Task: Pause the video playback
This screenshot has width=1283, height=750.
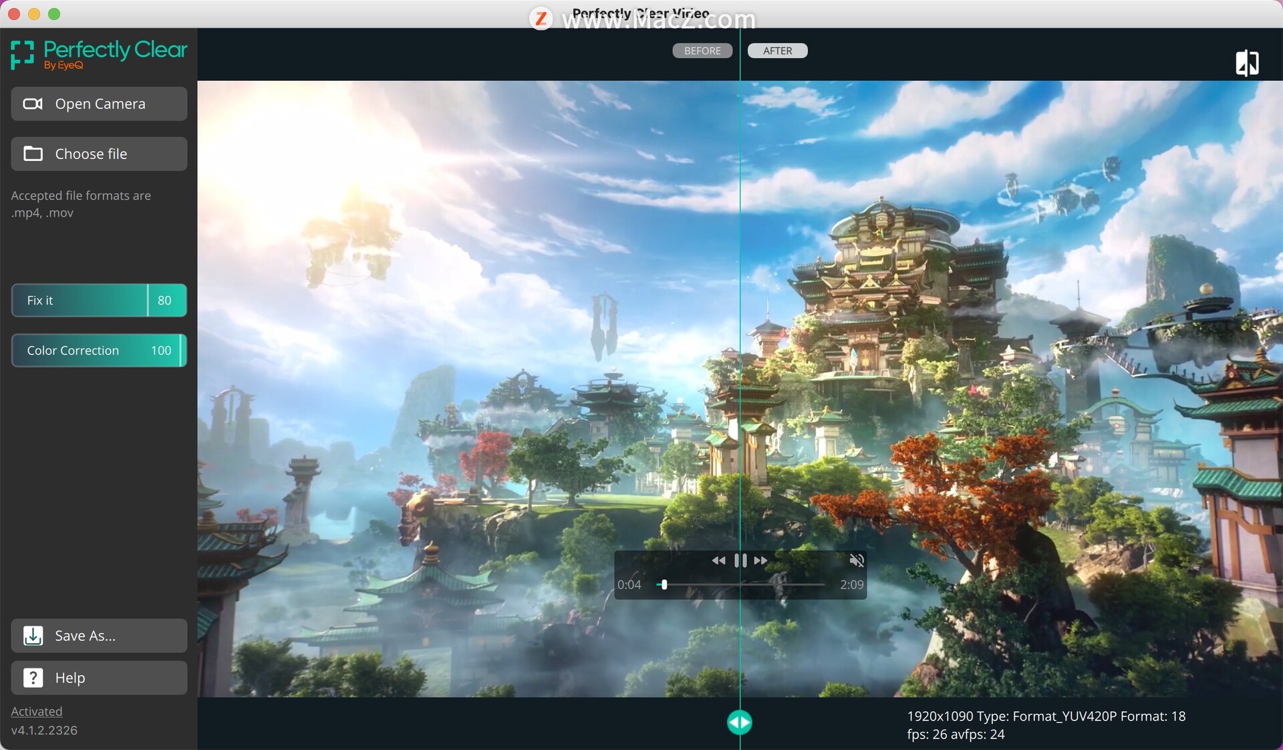Action: [x=740, y=560]
